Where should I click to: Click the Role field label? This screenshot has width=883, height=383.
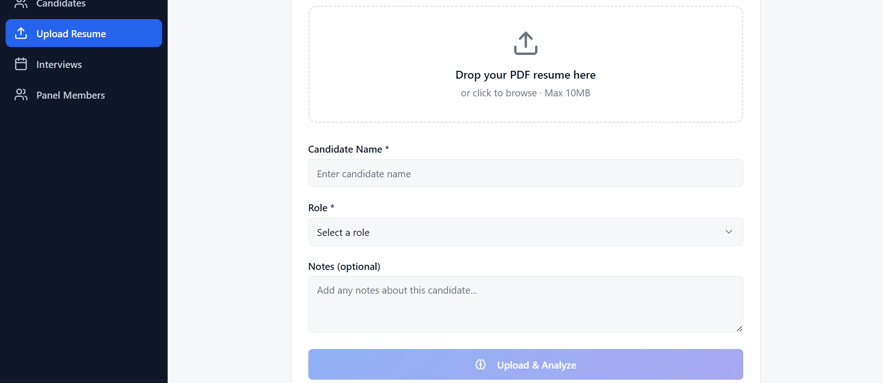tap(318, 208)
